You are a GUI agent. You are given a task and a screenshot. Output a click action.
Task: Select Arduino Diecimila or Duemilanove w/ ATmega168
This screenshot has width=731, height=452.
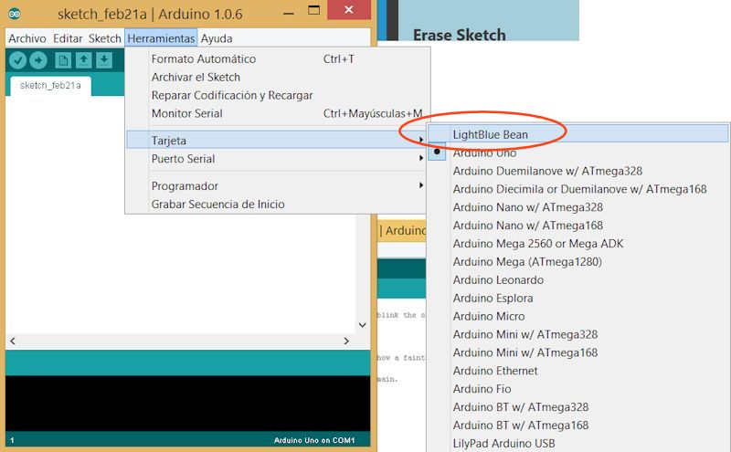[x=578, y=189]
